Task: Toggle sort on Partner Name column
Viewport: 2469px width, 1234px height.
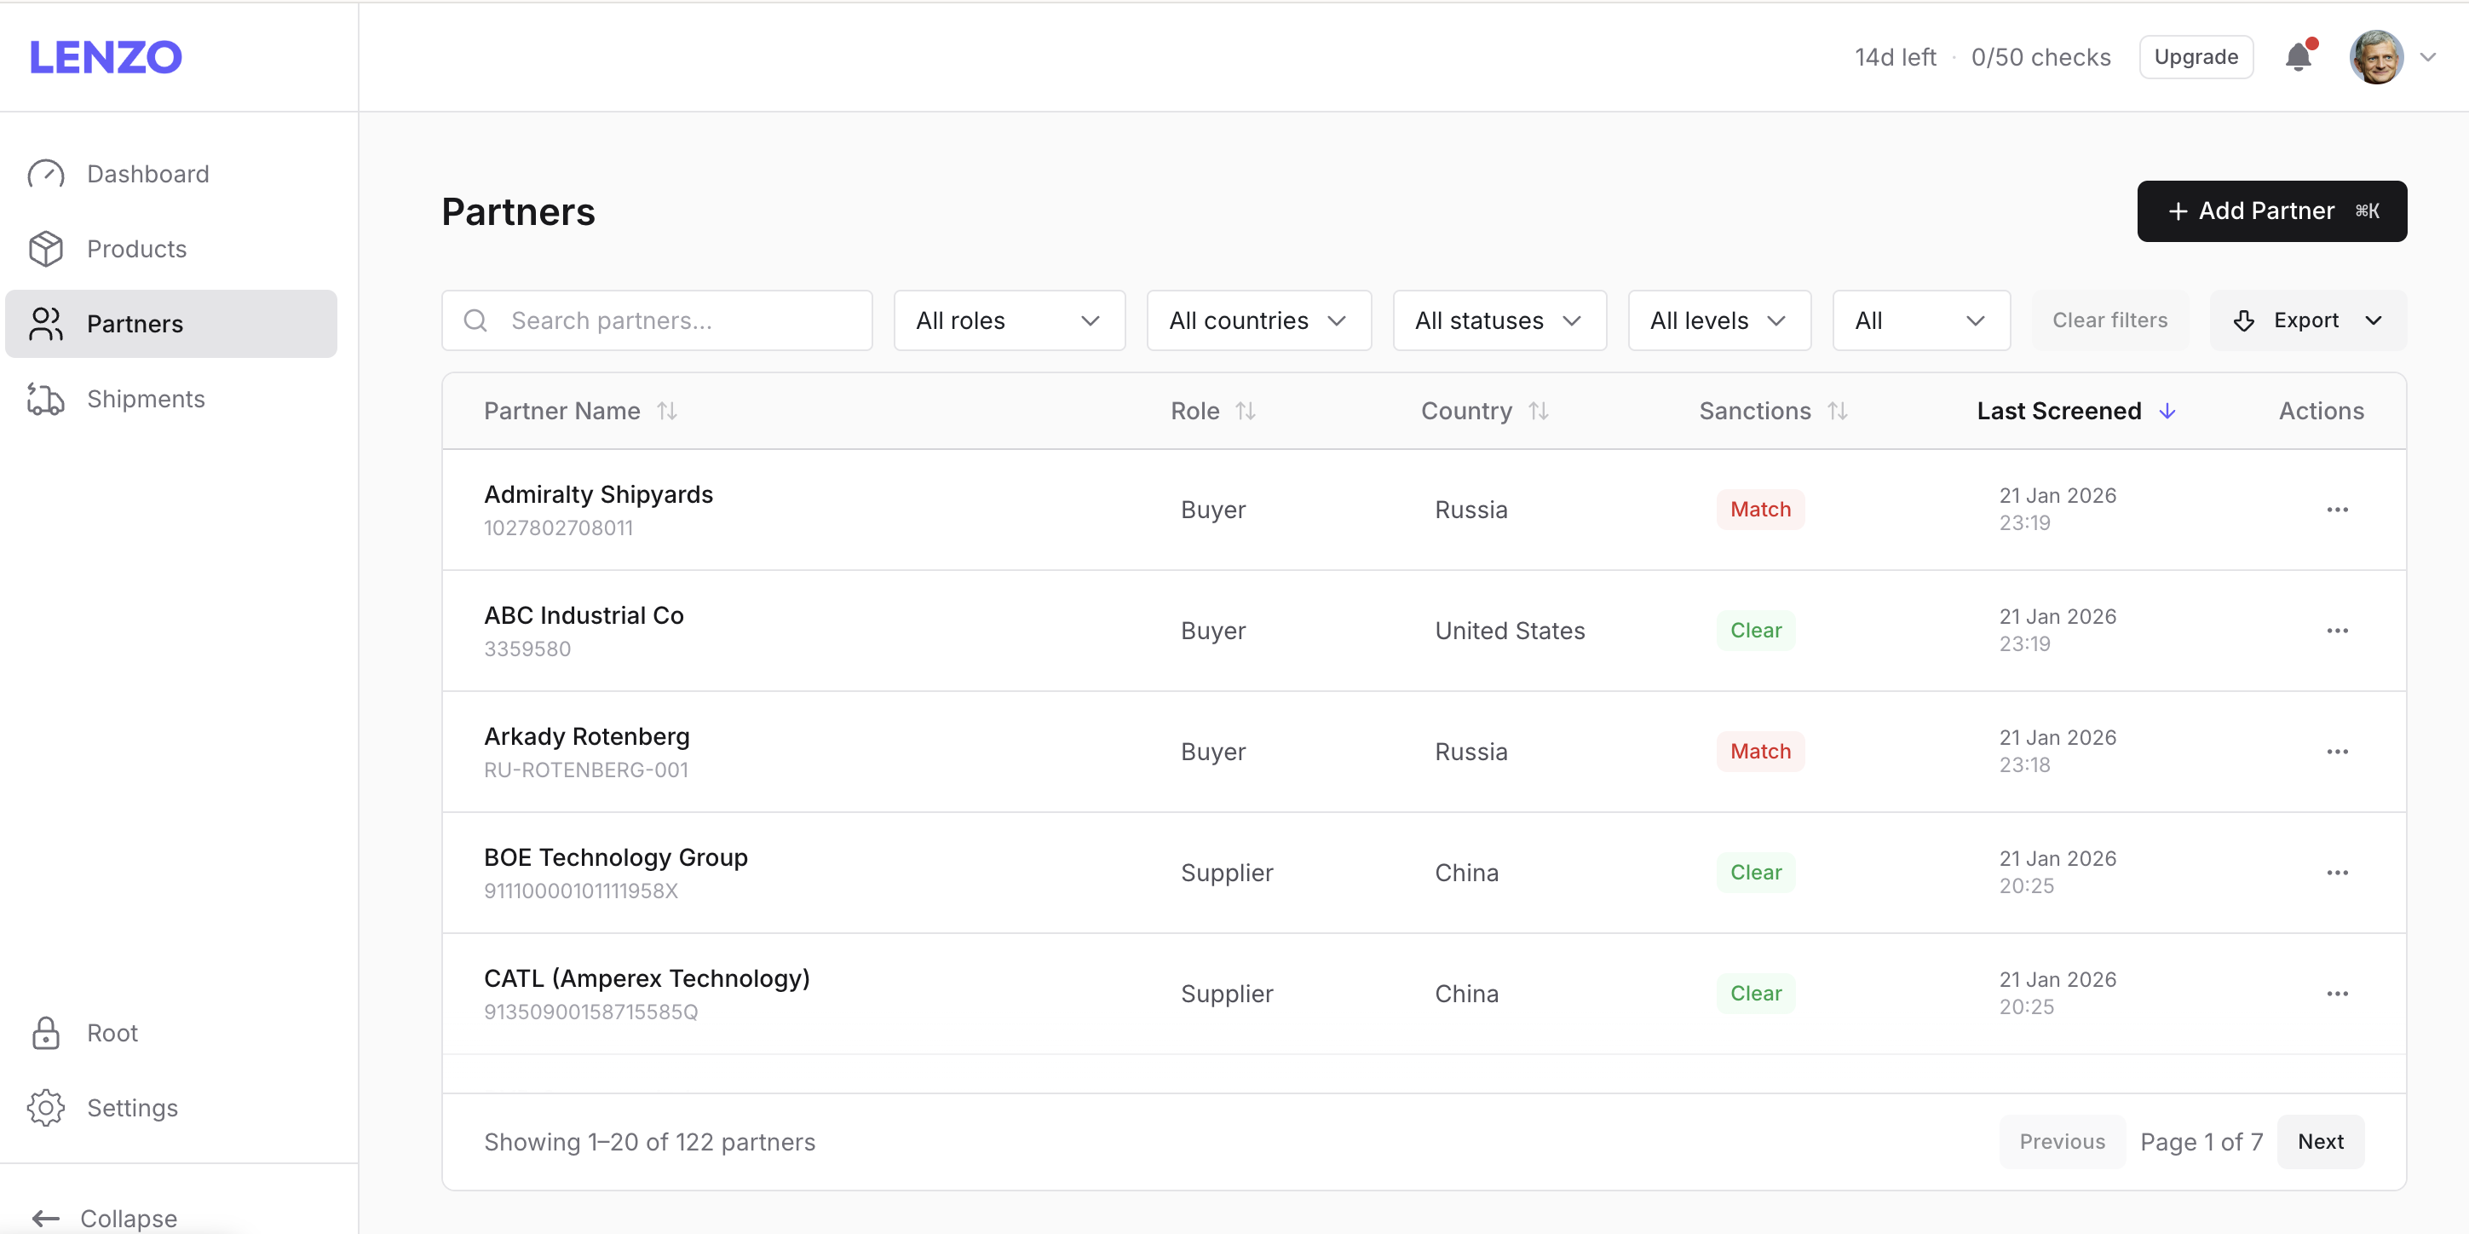Action: [x=667, y=411]
